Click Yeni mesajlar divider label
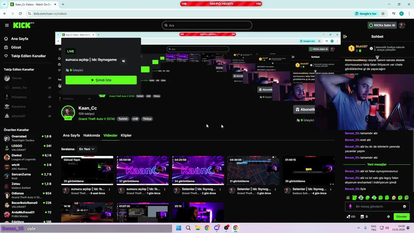The image size is (414, 233). point(377,164)
